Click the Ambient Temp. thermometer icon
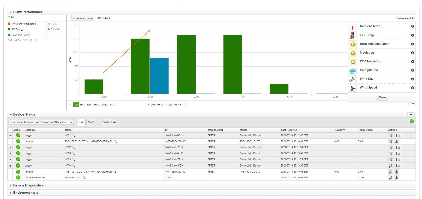Screen dimensions: 422x199 [x=353, y=27]
